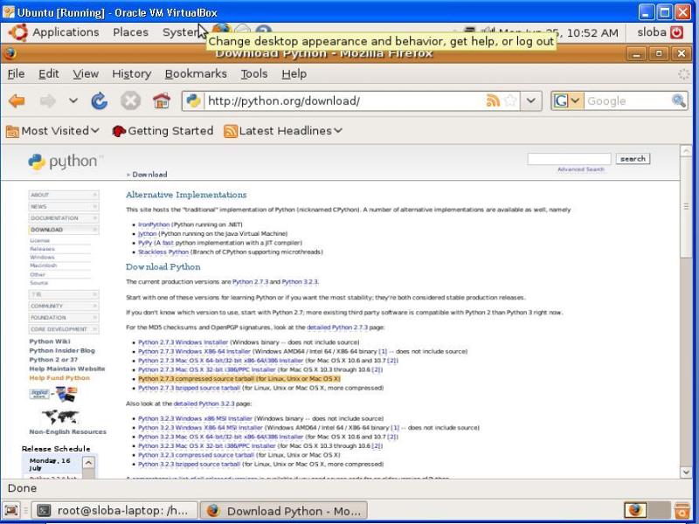
Task: Click the trash icon in bottom panel
Action: 682,510
